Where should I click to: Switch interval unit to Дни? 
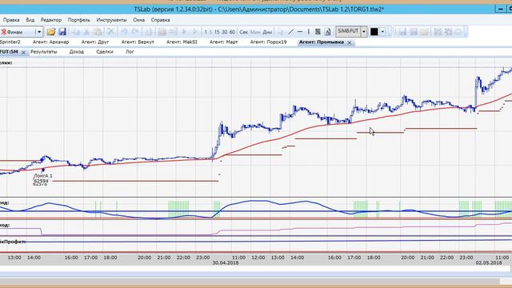(267, 32)
